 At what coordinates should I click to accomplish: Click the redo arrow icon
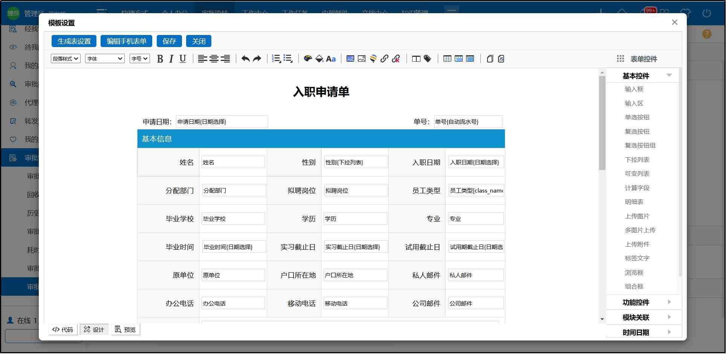[257, 59]
